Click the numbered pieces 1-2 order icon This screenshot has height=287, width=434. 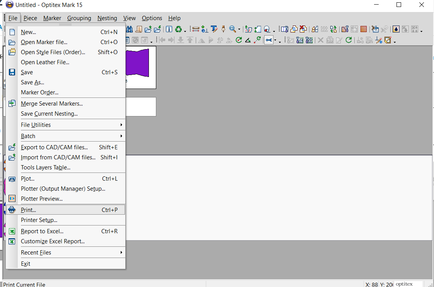(249, 29)
